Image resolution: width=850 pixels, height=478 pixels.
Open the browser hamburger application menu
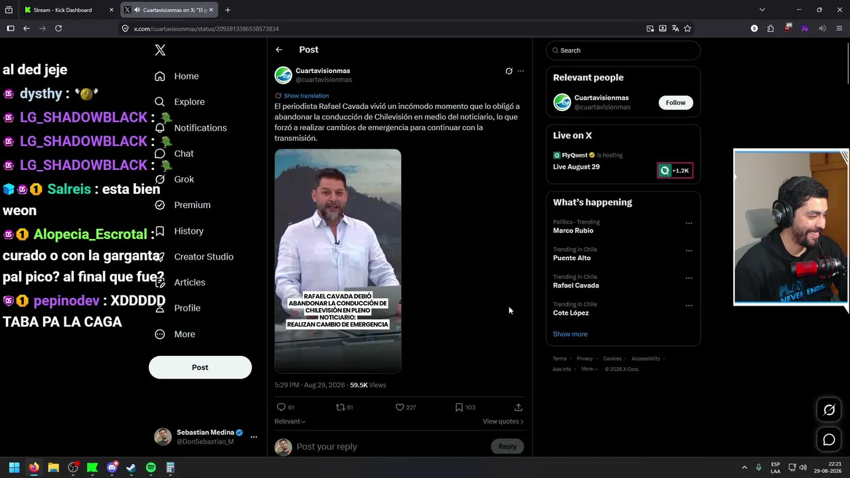coord(839,29)
